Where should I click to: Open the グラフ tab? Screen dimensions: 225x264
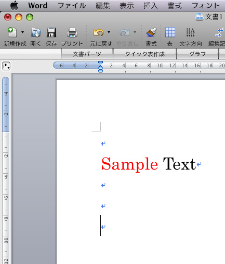pos(197,54)
